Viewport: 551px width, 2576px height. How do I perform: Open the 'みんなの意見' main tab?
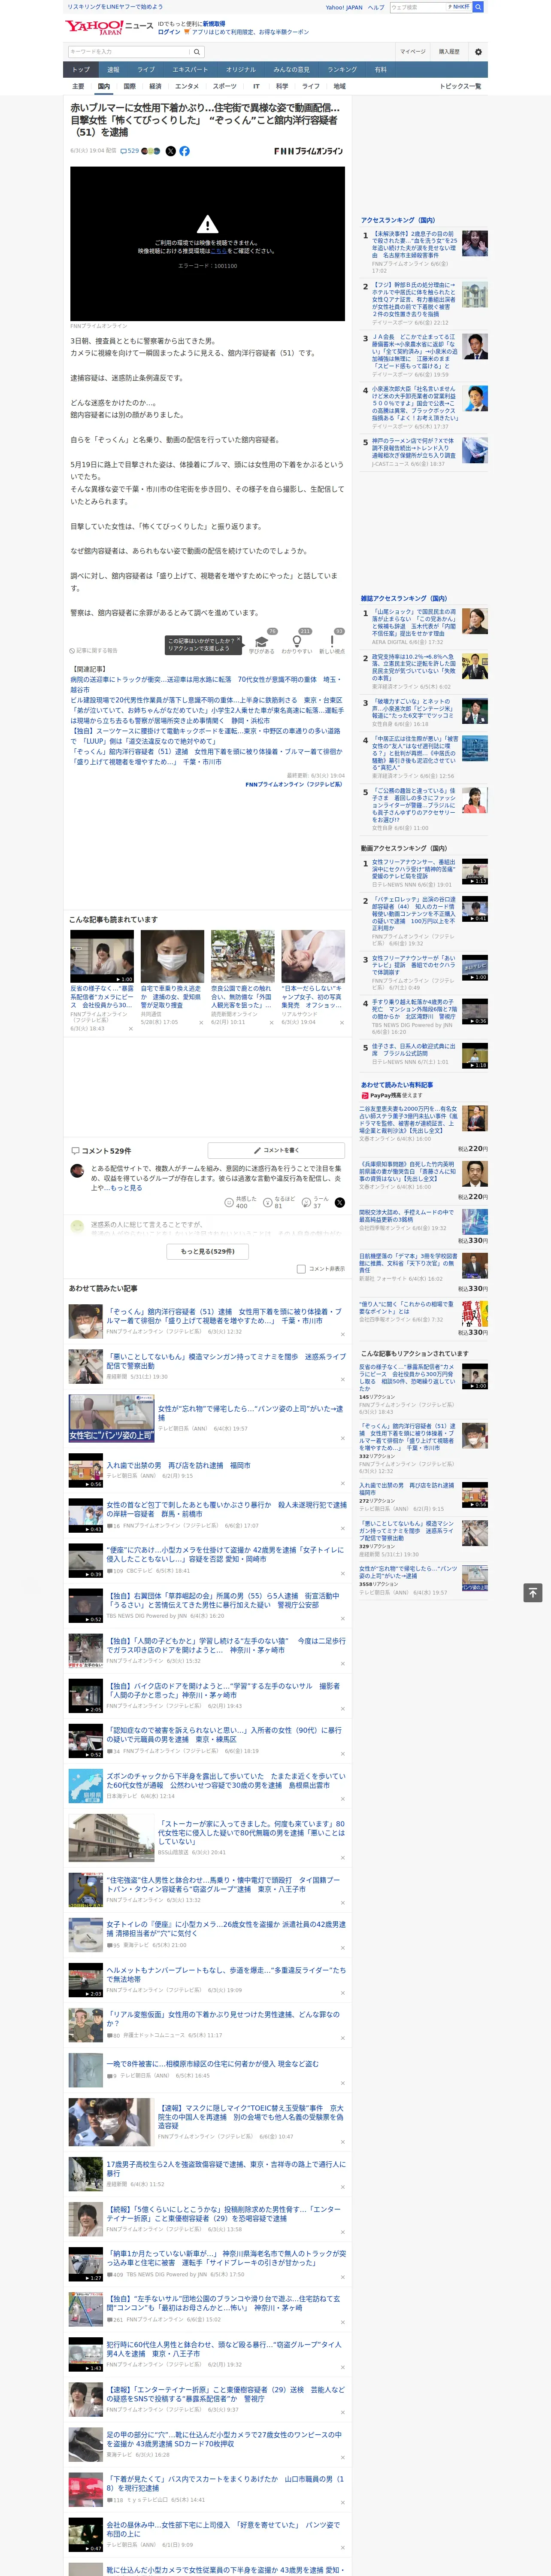tap(292, 70)
